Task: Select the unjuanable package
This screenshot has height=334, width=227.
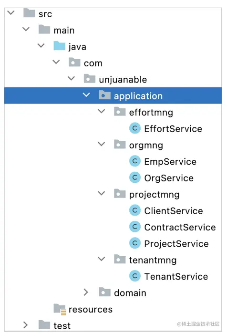Action: pyautogui.click(x=123, y=80)
